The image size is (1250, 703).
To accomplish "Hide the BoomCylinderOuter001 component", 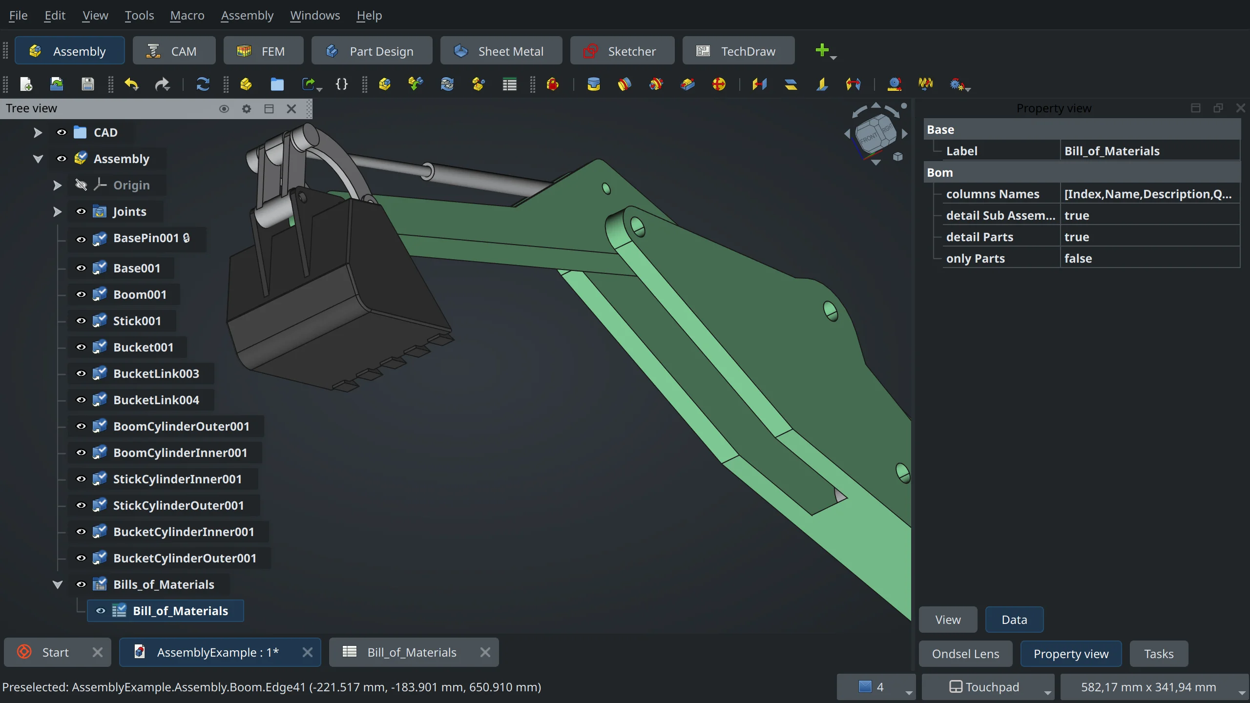I will coord(81,426).
